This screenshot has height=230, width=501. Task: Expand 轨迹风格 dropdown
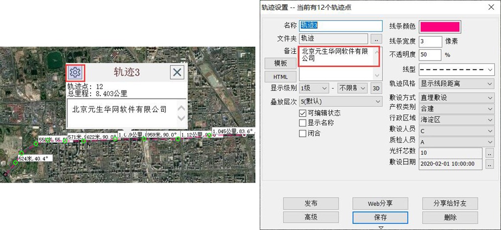point(457,84)
